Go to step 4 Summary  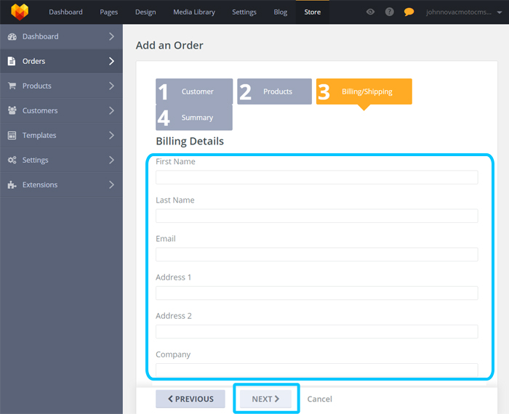tap(194, 118)
